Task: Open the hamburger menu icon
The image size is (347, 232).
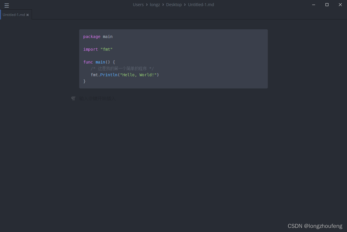Action: click(7, 5)
